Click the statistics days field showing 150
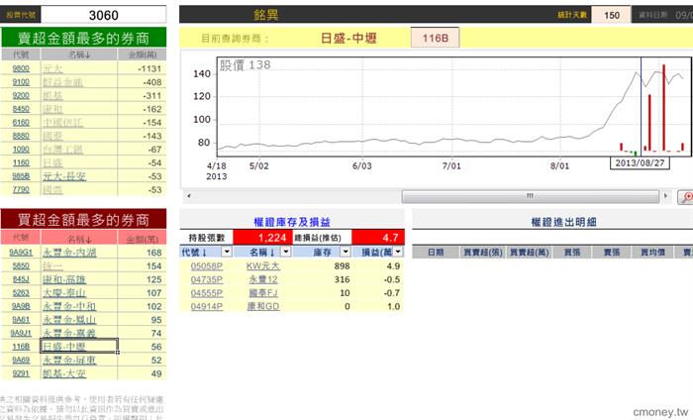This screenshot has width=693, height=420. 611,15
